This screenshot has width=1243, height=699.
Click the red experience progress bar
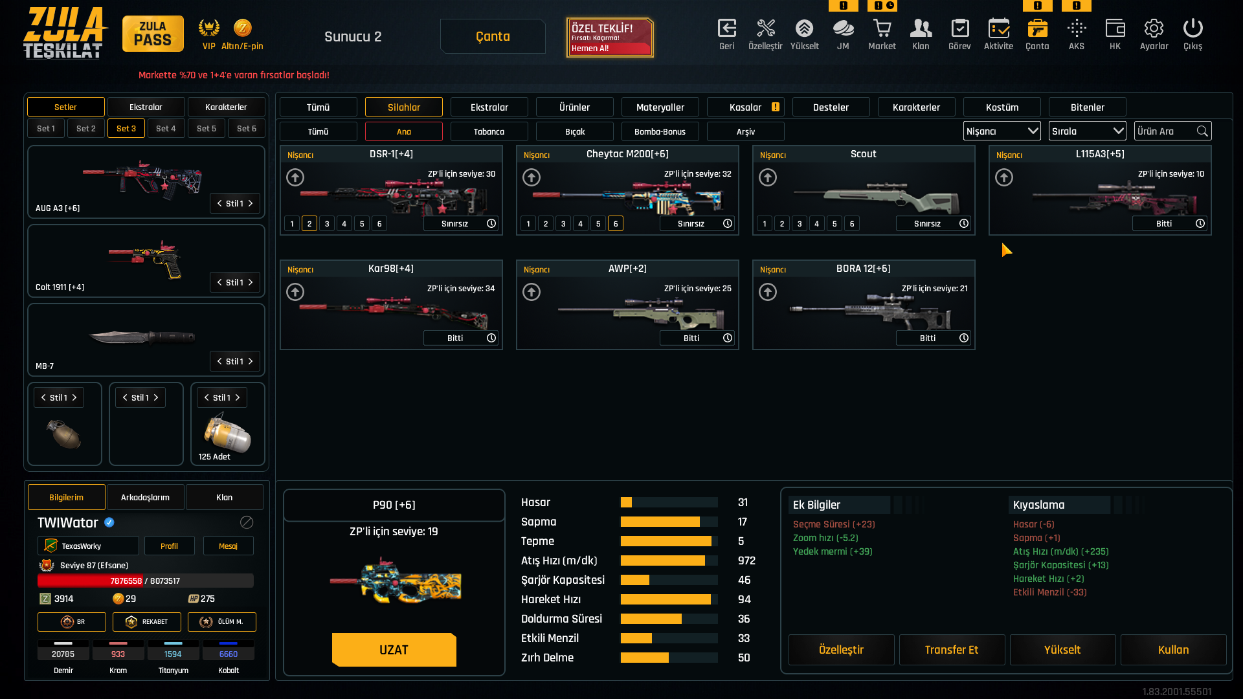(145, 581)
